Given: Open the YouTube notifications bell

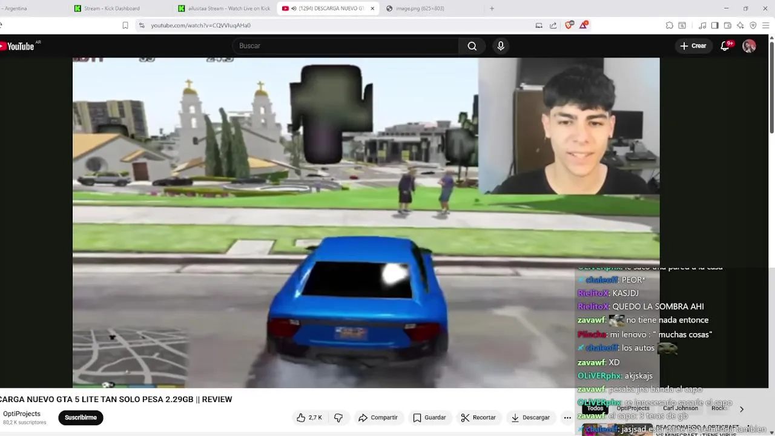Looking at the screenshot, I should pyautogui.click(x=725, y=46).
